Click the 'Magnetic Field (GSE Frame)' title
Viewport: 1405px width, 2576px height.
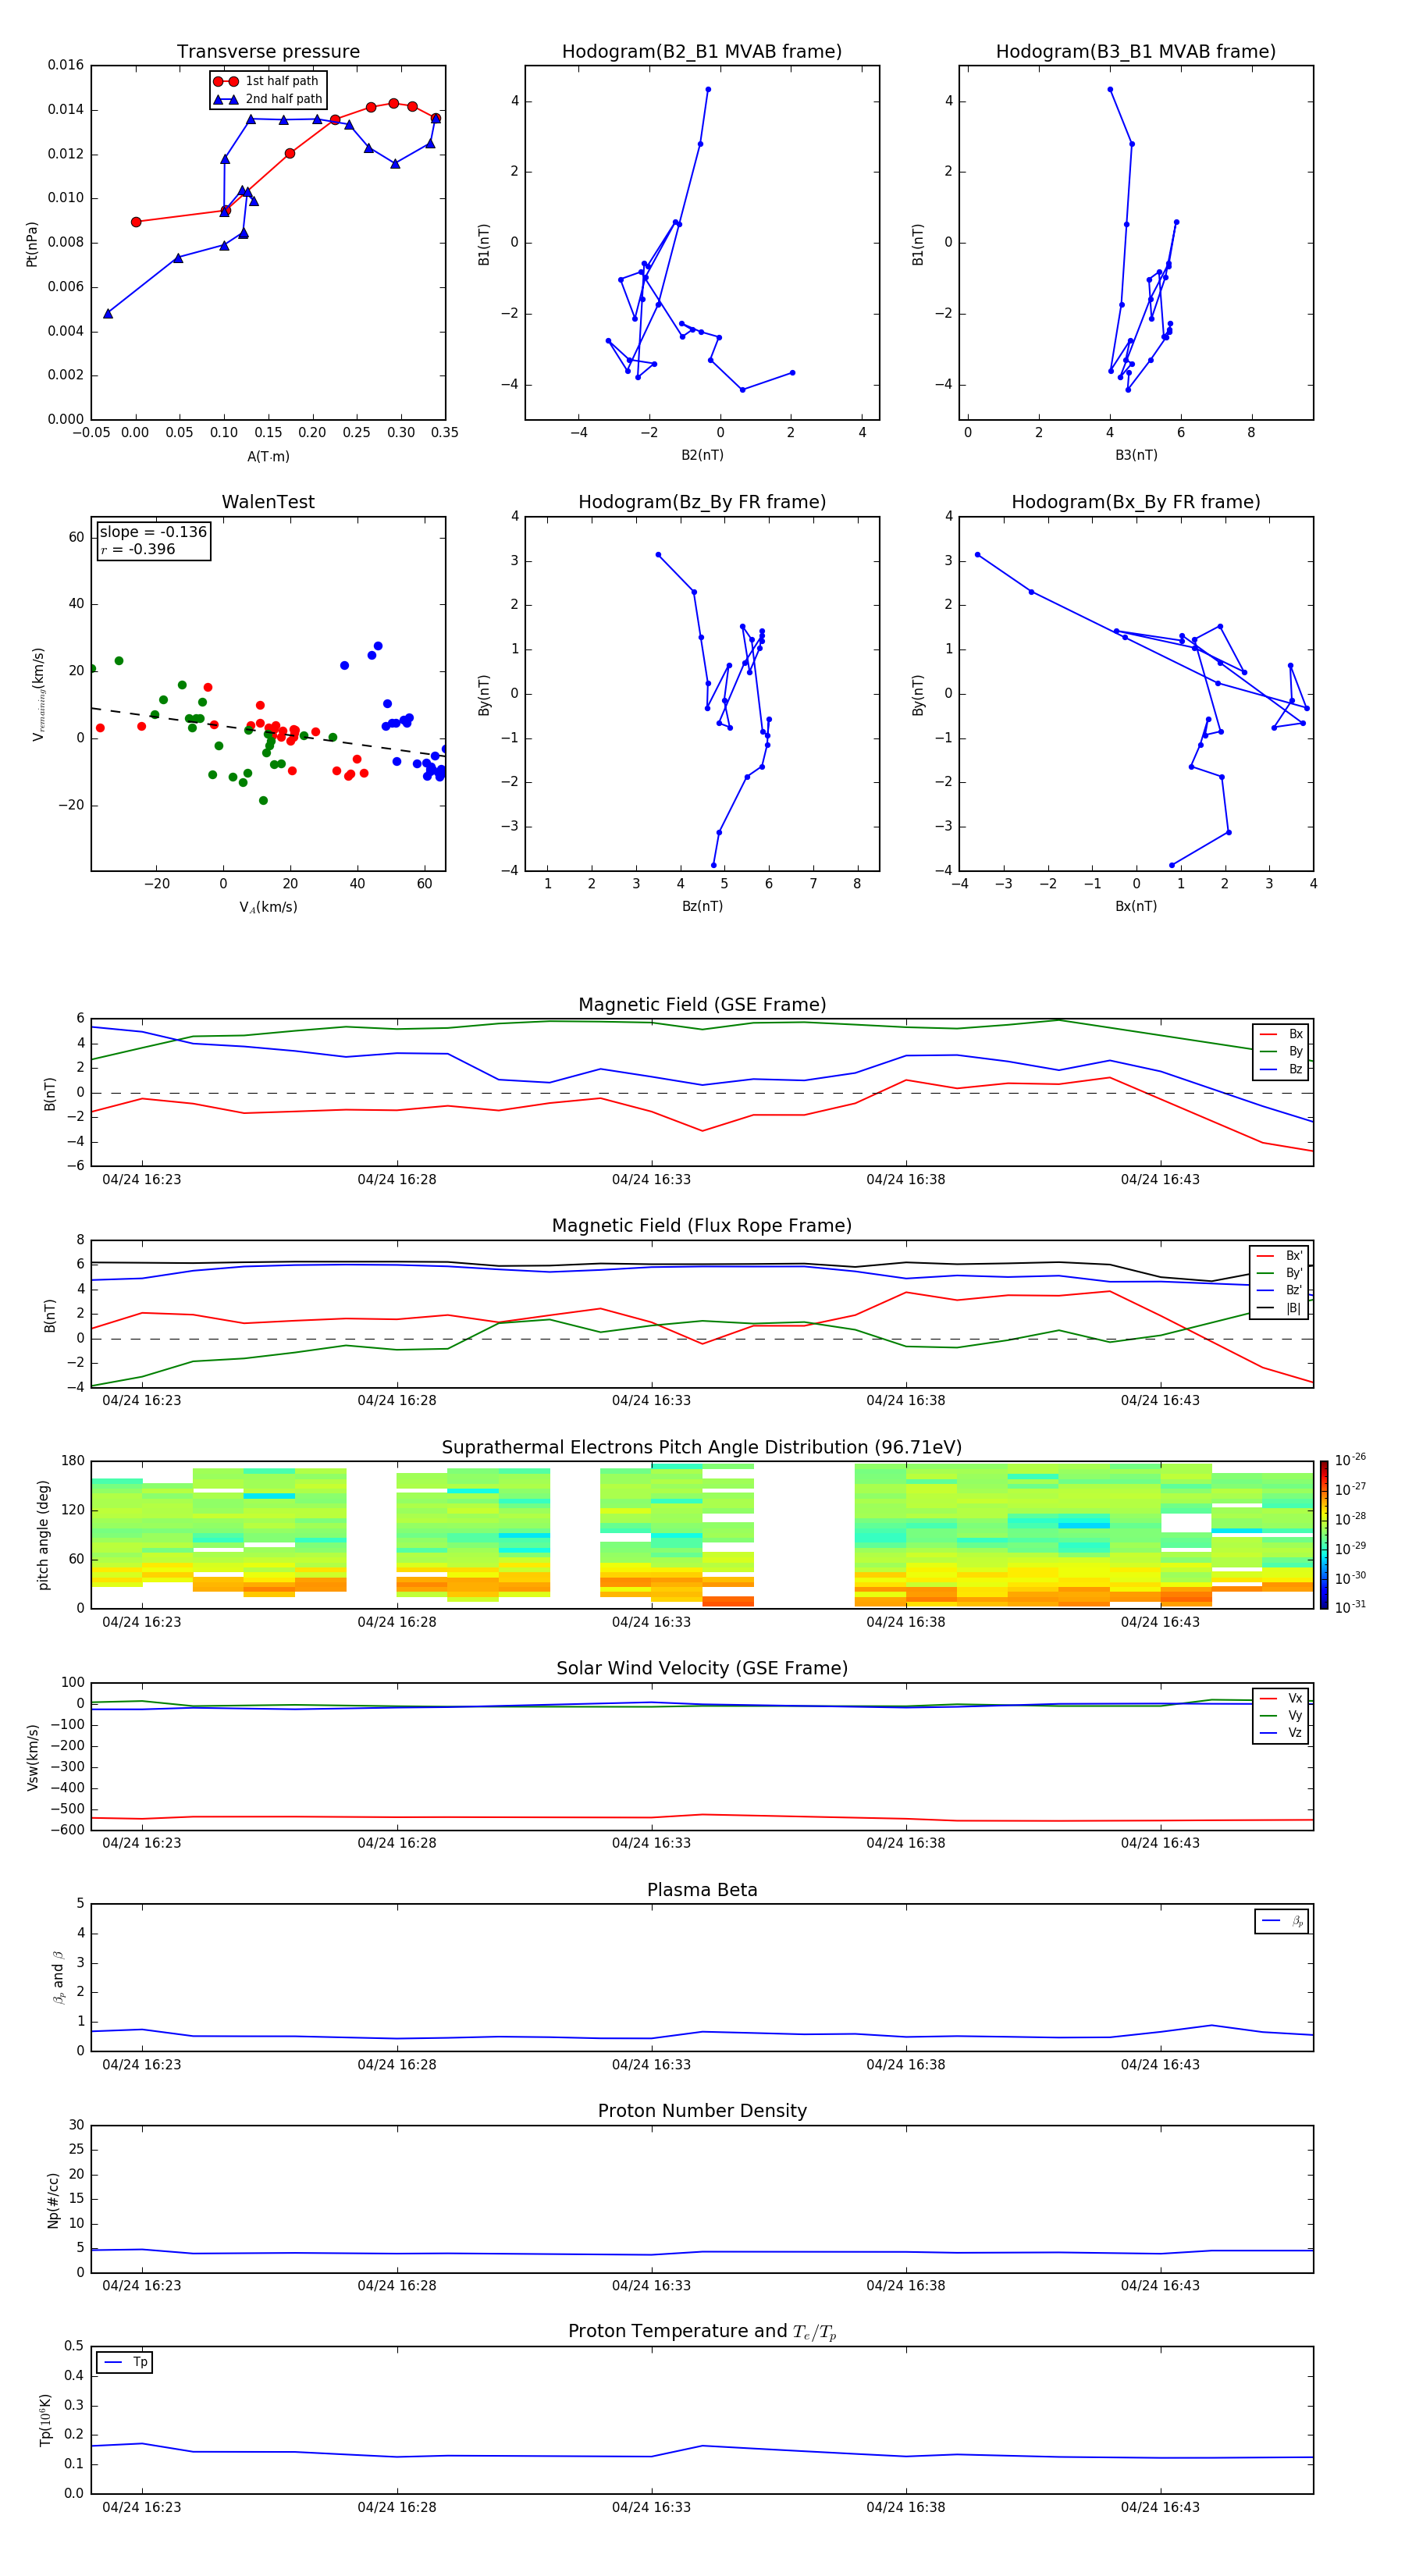coord(702,1005)
